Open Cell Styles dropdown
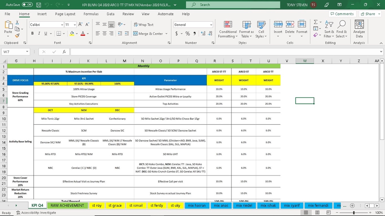The height and width of the screenshot is (216, 385). (261, 29)
